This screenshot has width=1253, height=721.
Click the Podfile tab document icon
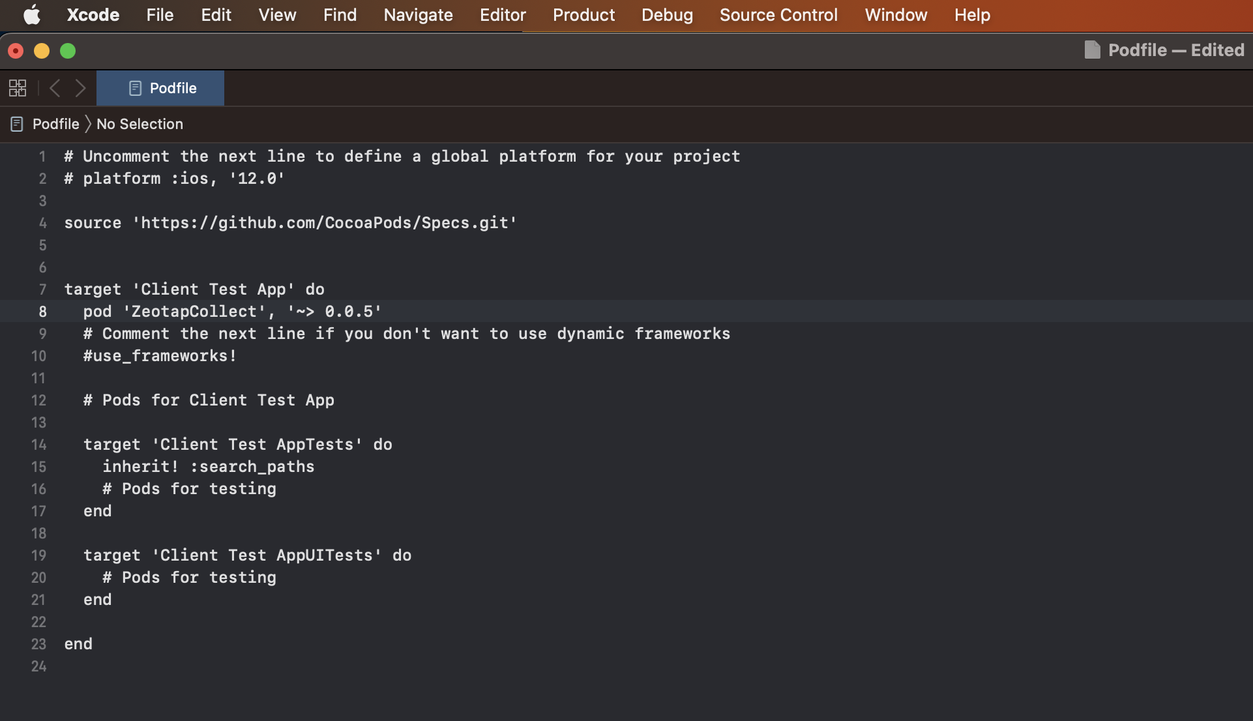click(135, 88)
